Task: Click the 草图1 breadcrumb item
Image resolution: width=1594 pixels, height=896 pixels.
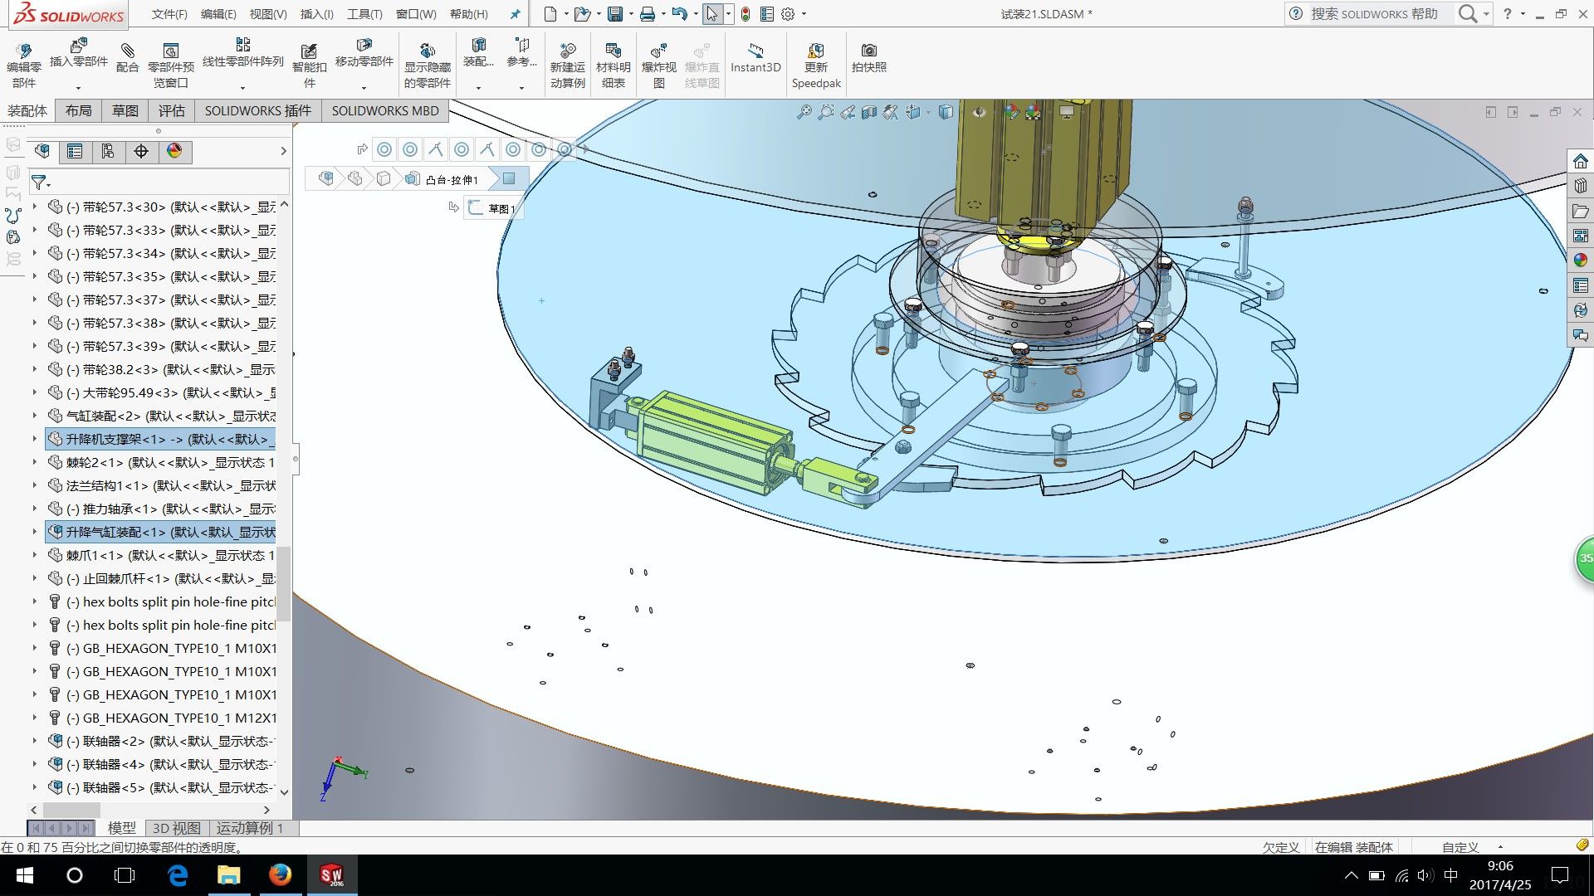Action: coord(494,208)
